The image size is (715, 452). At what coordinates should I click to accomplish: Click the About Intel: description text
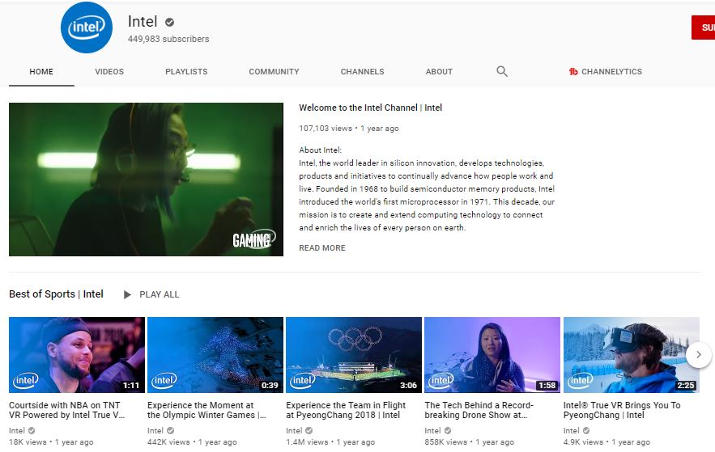[x=320, y=150]
